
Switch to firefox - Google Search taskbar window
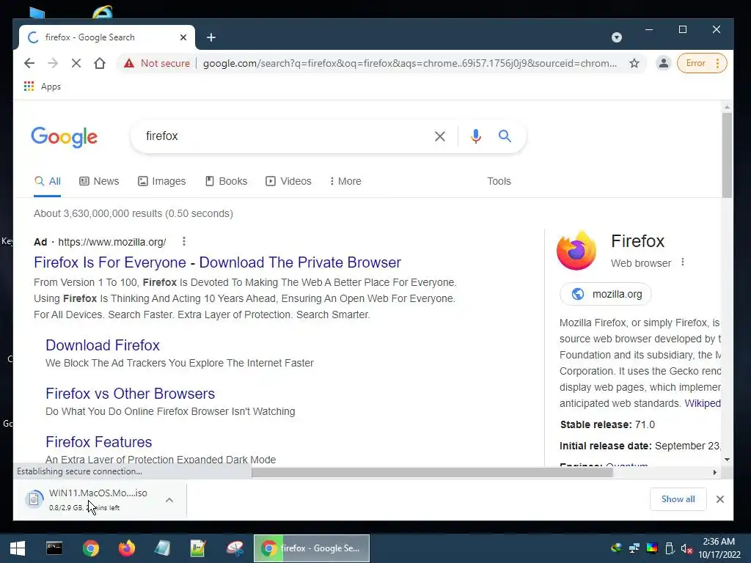coord(311,548)
